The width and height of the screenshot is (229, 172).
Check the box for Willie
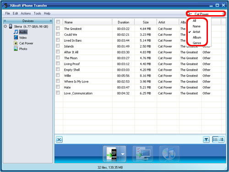coord(58,75)
